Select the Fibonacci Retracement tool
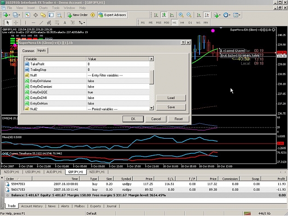The height and width of the screenshot is (216, 288). point(57,23)
